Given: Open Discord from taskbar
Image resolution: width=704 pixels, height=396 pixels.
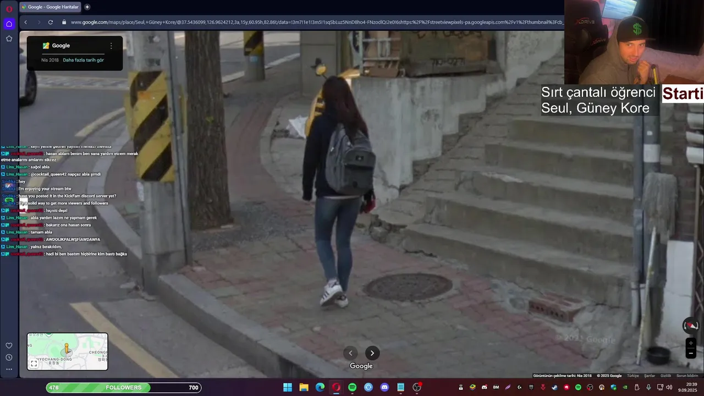Looking at the screenshot, I should pos(384,387).
